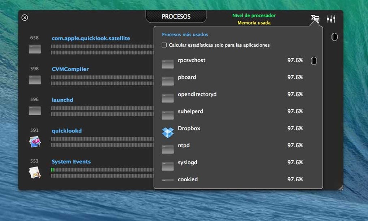Close the Procesos panel with the X button
368x221 pixels.
tap(25, 18)
